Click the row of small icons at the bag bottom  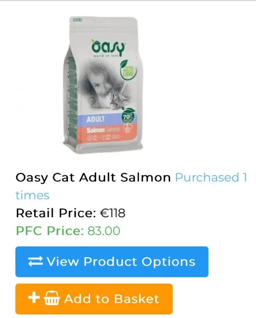coord(104,138)
